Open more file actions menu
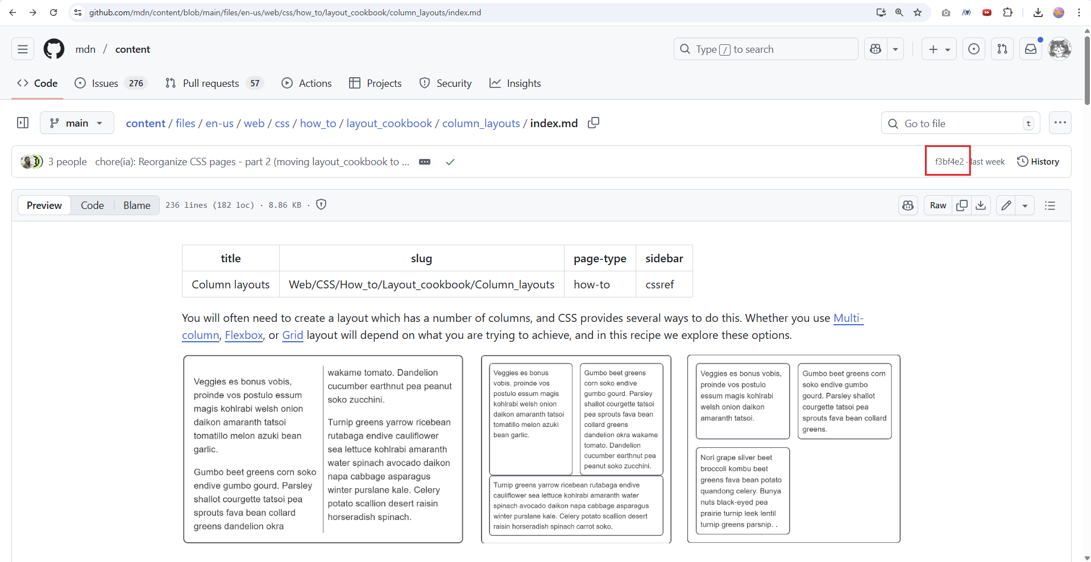The height and width of the screenshot is (562, 1091). [x=1060, y=123]
